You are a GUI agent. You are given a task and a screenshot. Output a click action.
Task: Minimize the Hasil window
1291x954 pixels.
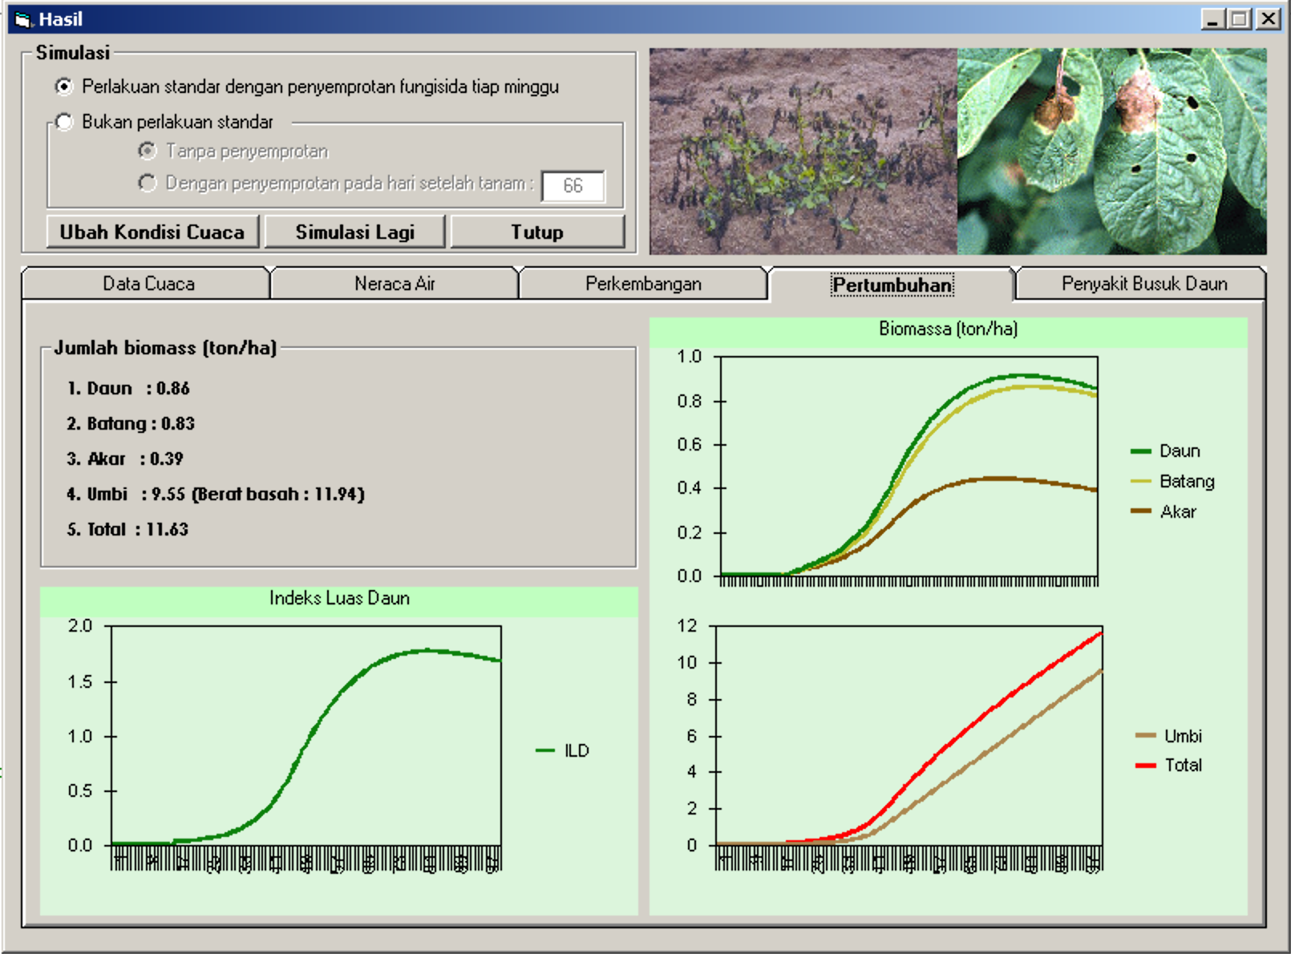(1212, 19)
